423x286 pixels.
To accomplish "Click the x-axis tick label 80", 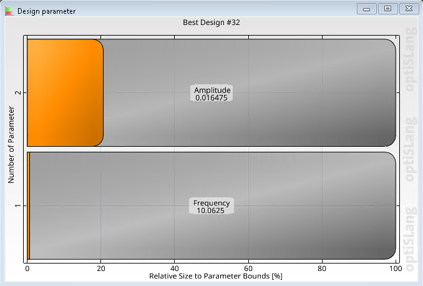I will (x=322, y=269).
